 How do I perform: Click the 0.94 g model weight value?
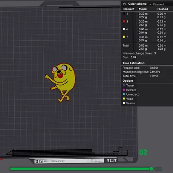[x=143, y=41]
